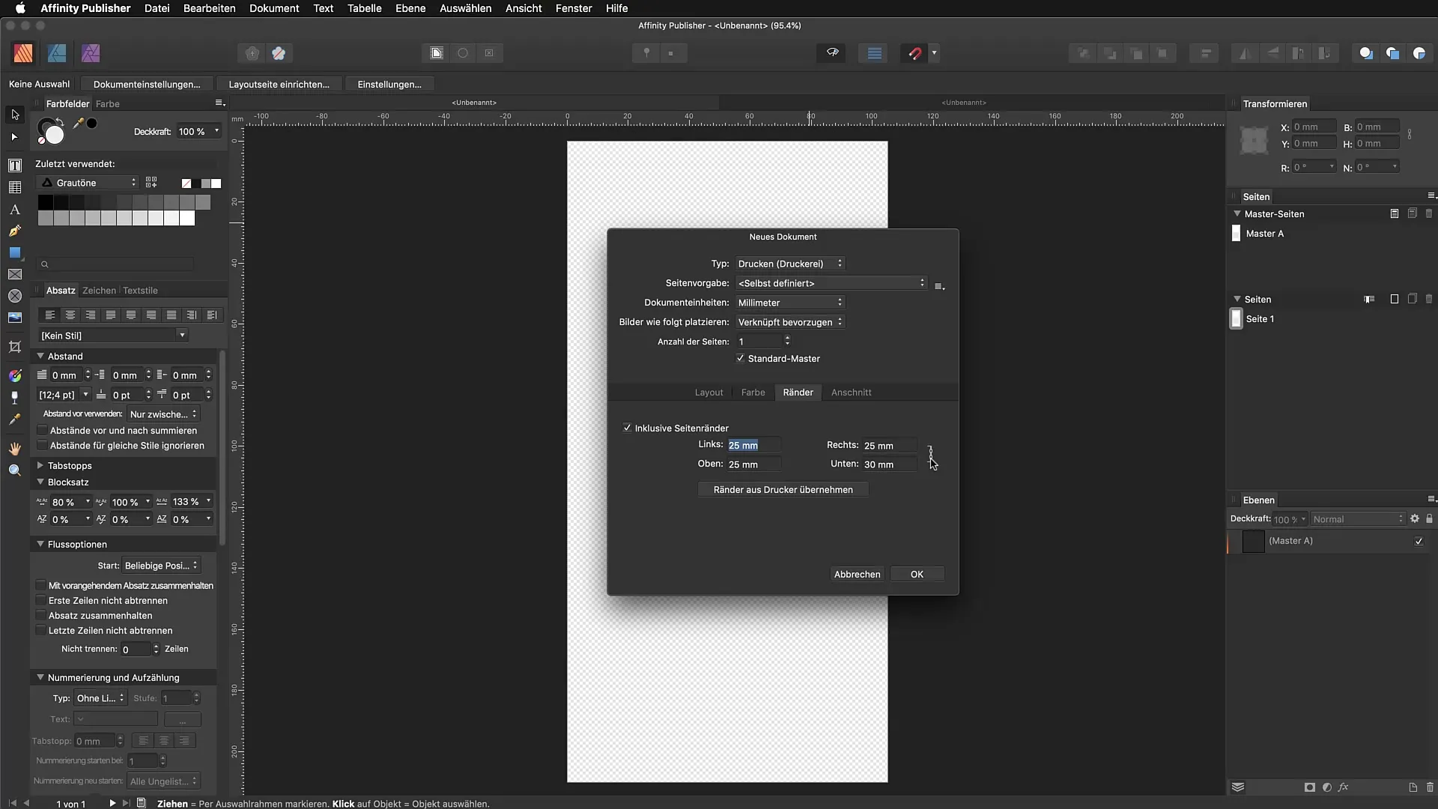
Task: Select the Move tool arrow
Action: tap(15, 115)
